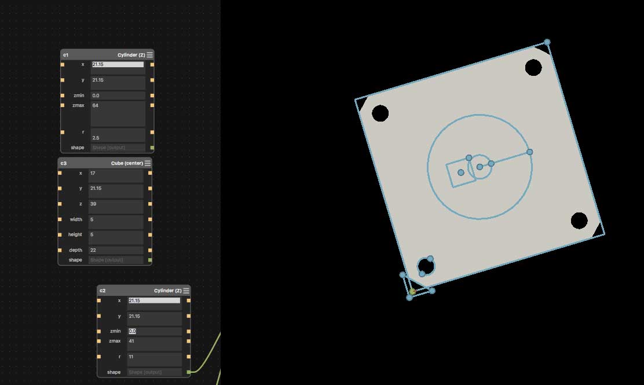Click the left input port of c3 width
The height and width of the screenshot is (385, 644).
coord(60,219)
